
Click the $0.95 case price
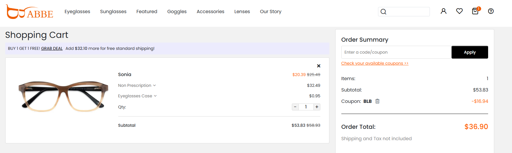[x=315, y=96]
